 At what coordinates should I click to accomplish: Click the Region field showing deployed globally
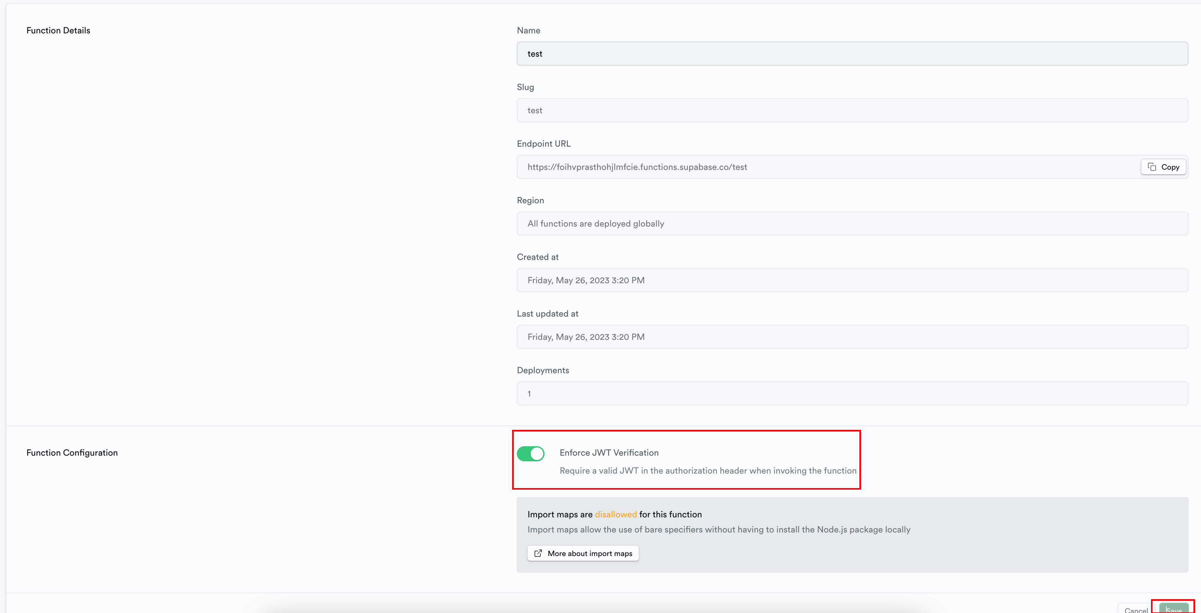point(852,223)
